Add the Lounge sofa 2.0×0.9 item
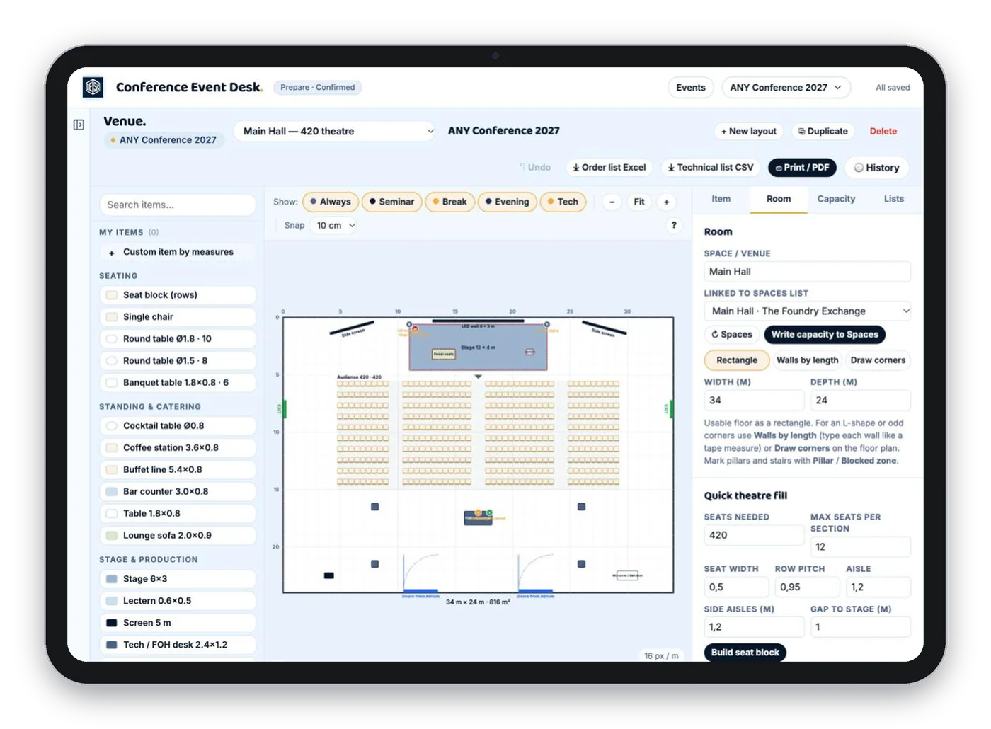The height and width of the screenshot is (729, 991). (x=178, y=536)
